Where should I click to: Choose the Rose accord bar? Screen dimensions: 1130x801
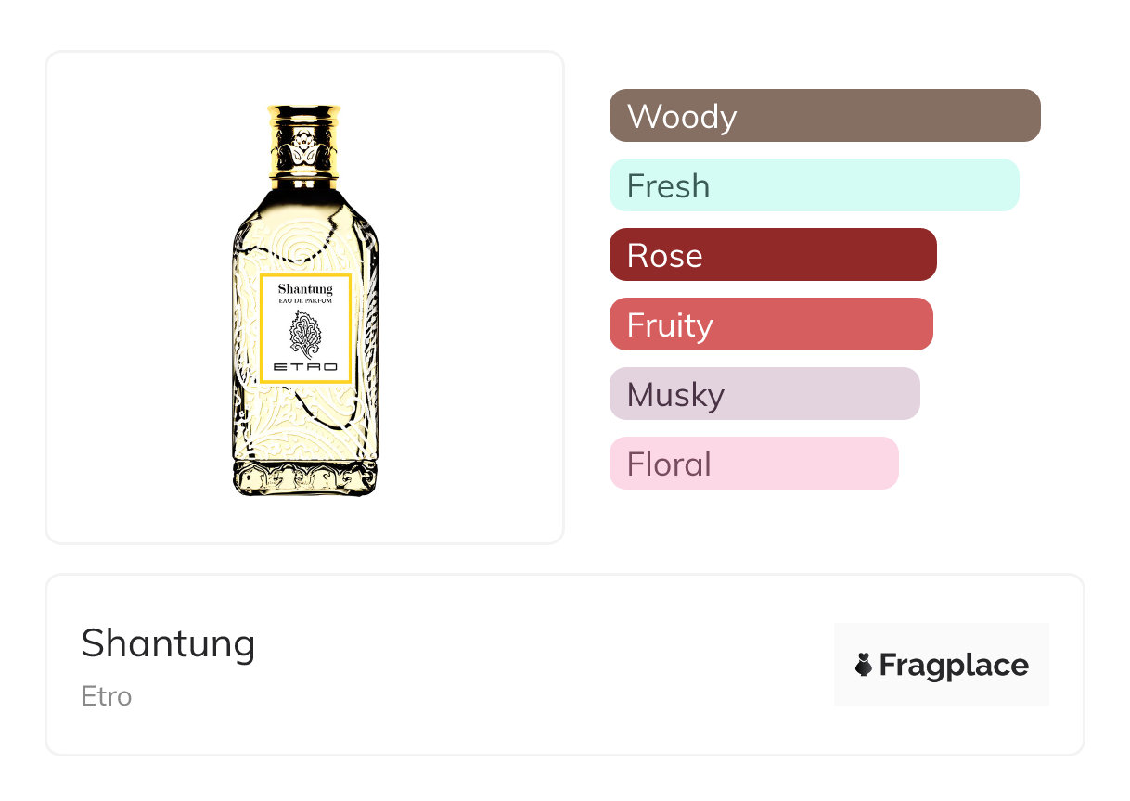[772, 255]
